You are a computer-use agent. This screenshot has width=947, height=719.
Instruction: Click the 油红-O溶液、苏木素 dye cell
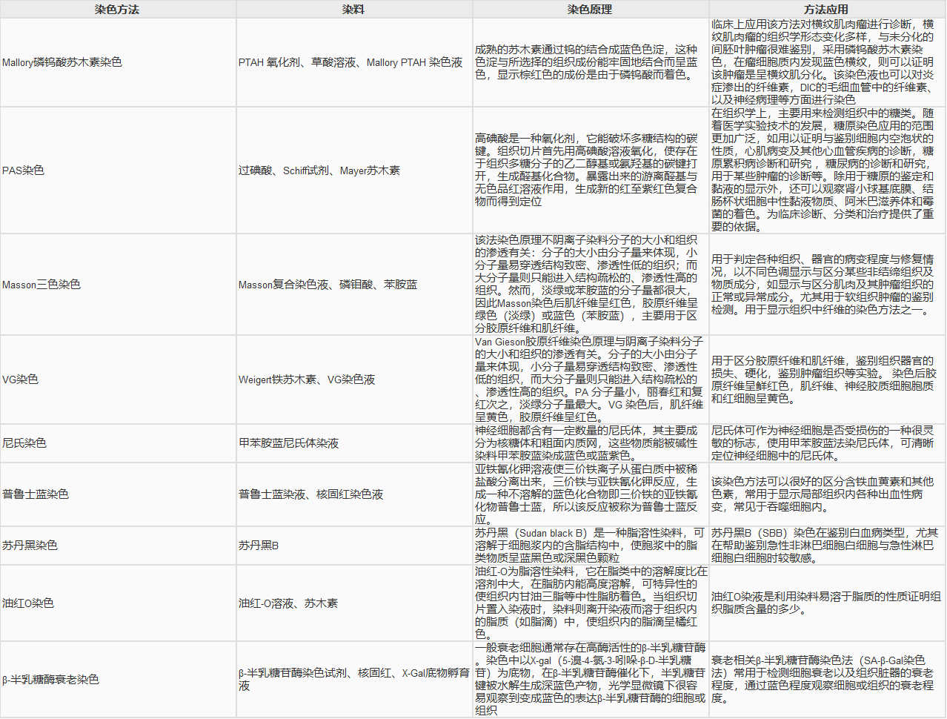(x=288, y=603)
